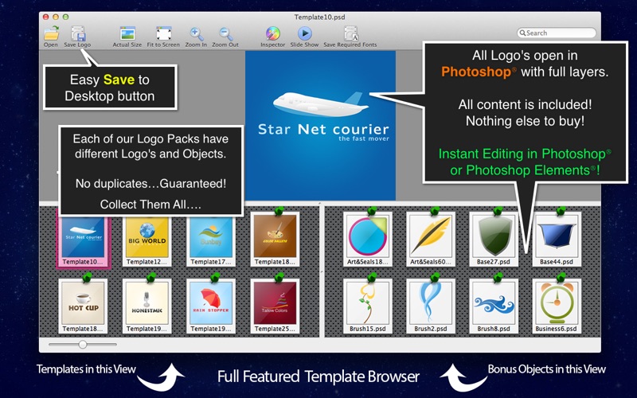Image resolution: width=637 pixels, height=398 pixels.
Task: Open the Inspector color wheel icon
Action: [272, 33]
